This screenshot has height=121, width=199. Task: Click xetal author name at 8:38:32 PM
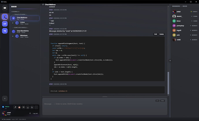pyautogui.click(x=51, y=84)
